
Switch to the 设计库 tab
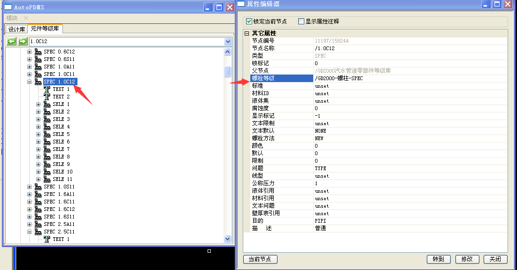click(x=16, y=30)
